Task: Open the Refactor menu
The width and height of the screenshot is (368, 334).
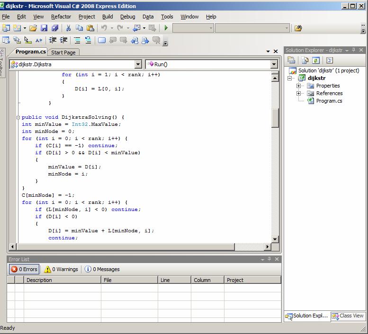Action: coord(61,17)
